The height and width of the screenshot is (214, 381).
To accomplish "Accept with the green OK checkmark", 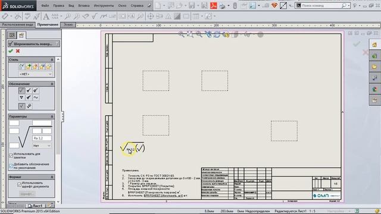I will coord(11,51).
